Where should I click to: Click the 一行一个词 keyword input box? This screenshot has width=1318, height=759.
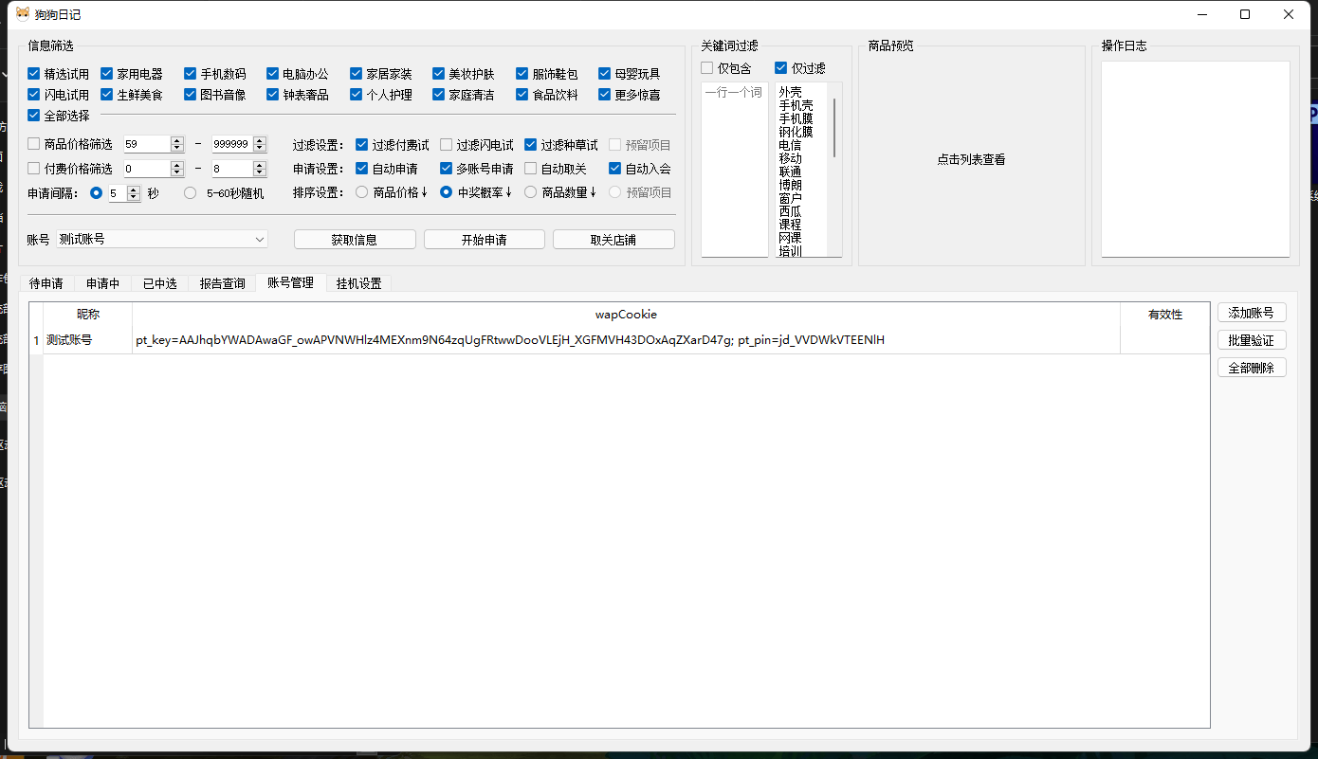(734, 171)
